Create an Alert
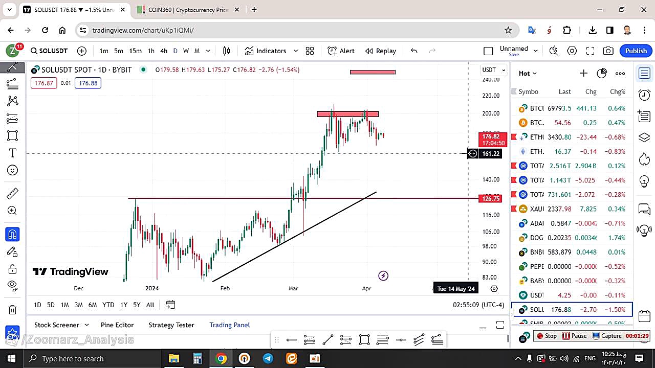Image resolution: width=655 pixels, height=368 pixels. 341,51
